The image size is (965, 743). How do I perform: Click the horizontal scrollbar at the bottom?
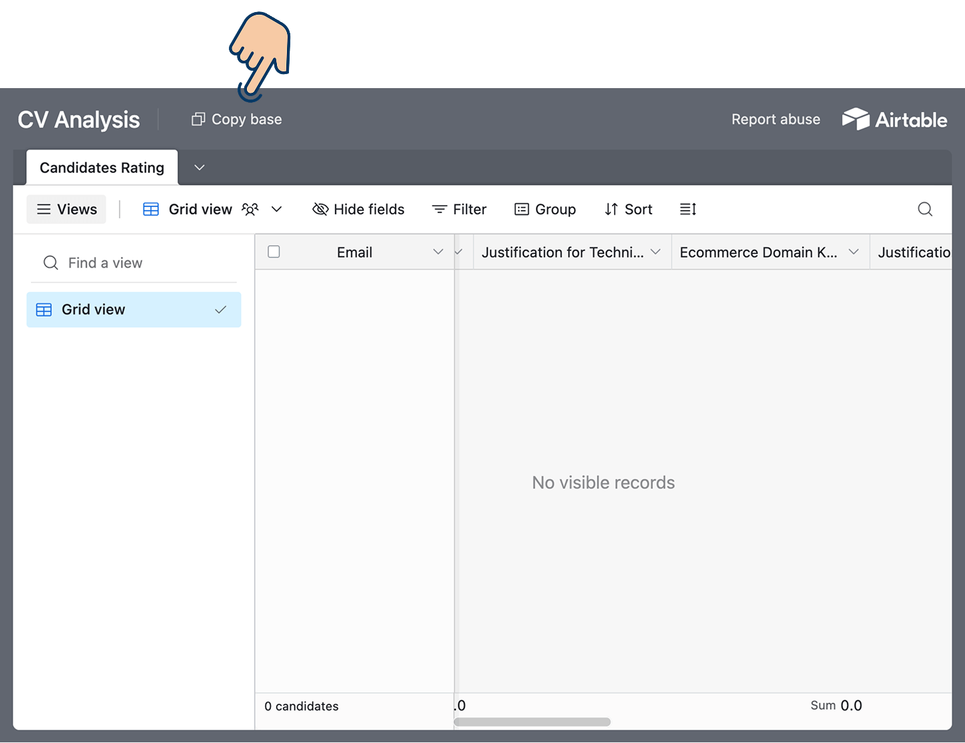[x=532, y=722]
